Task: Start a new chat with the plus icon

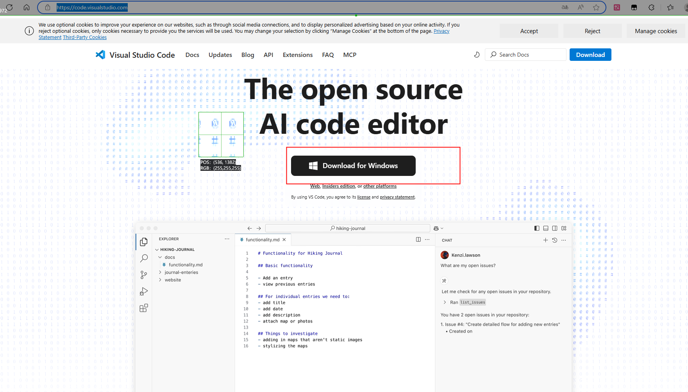Action: coord(545,240)
